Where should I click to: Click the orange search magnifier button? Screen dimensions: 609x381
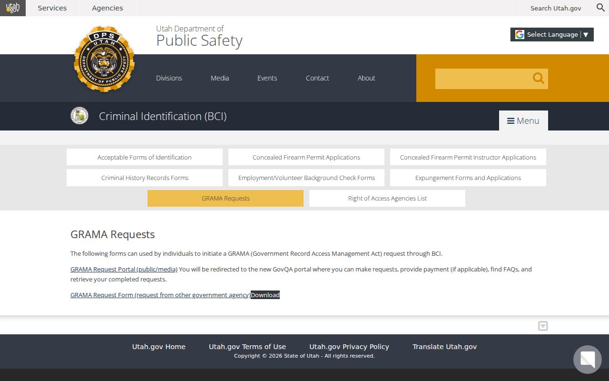coord(538,79)
